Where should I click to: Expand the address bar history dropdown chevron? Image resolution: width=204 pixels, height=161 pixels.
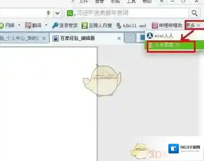57,13
